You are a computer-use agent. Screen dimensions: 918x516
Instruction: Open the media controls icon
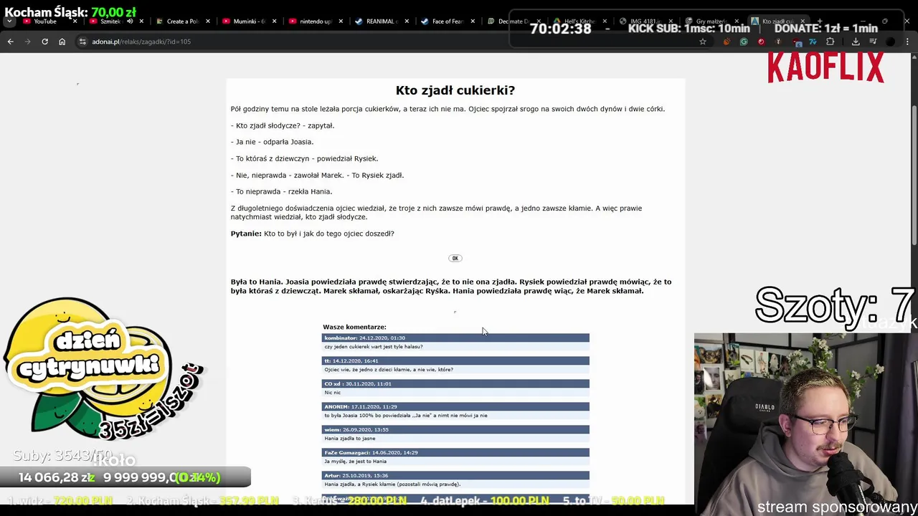(873, 42)
